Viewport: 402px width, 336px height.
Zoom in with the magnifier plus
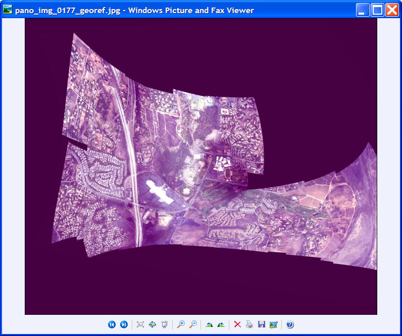click(181, 324)
